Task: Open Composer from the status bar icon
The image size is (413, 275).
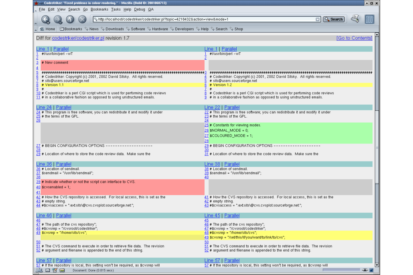Action: coord(55,270)
